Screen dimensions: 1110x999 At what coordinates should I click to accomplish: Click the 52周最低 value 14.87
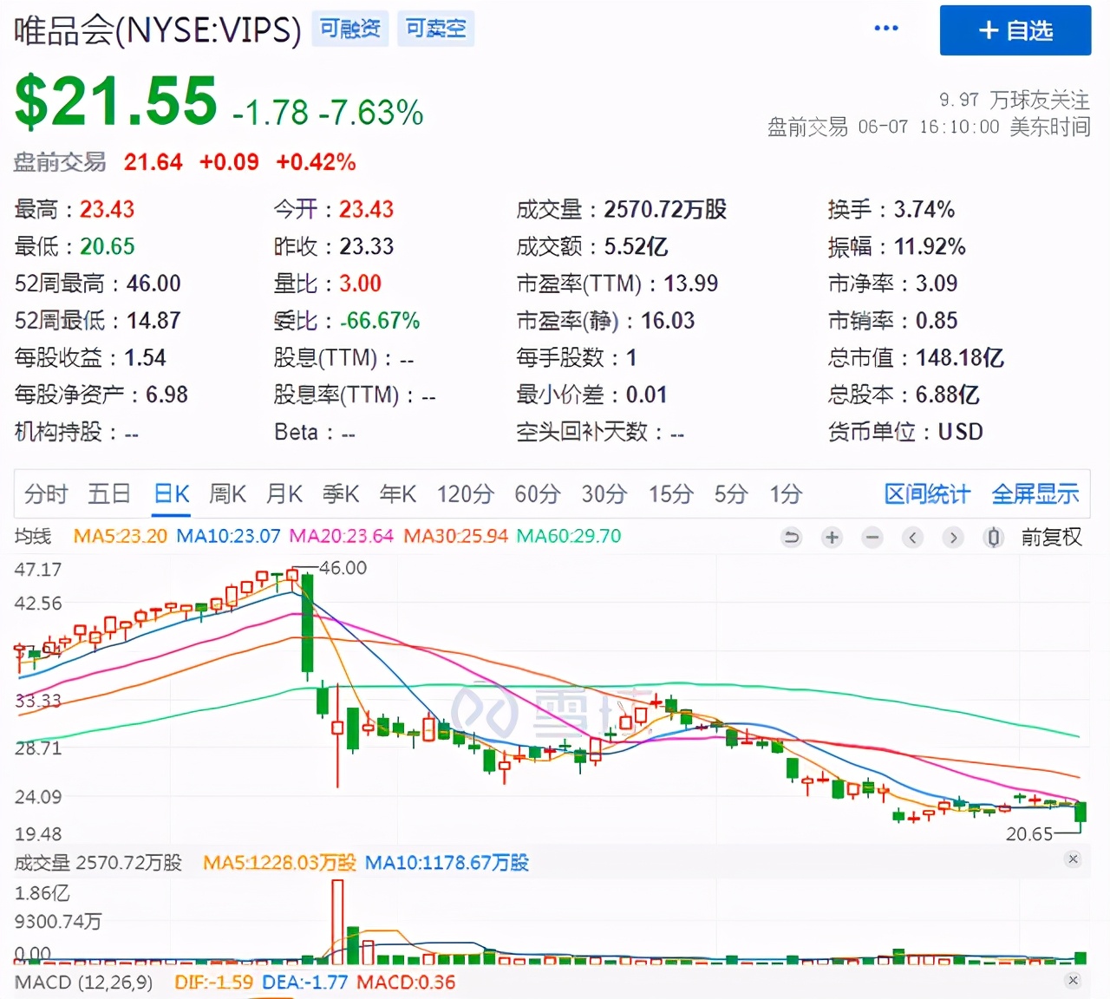153,321
